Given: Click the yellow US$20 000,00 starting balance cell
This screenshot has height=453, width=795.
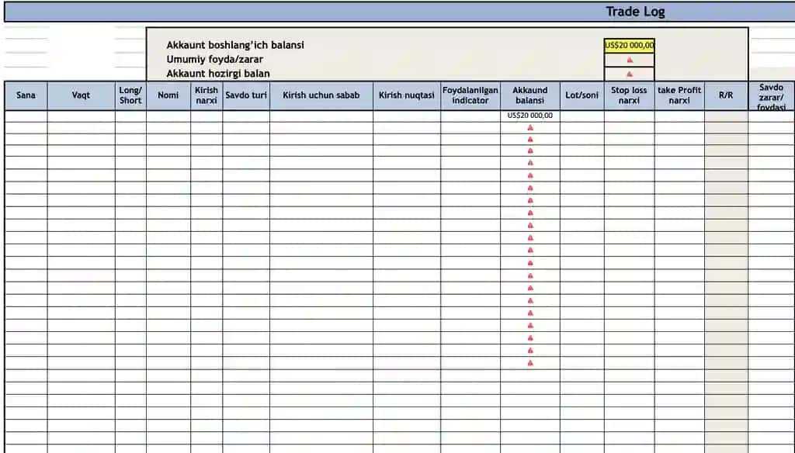Looking at the screenshot, I should tap(629, 45).
